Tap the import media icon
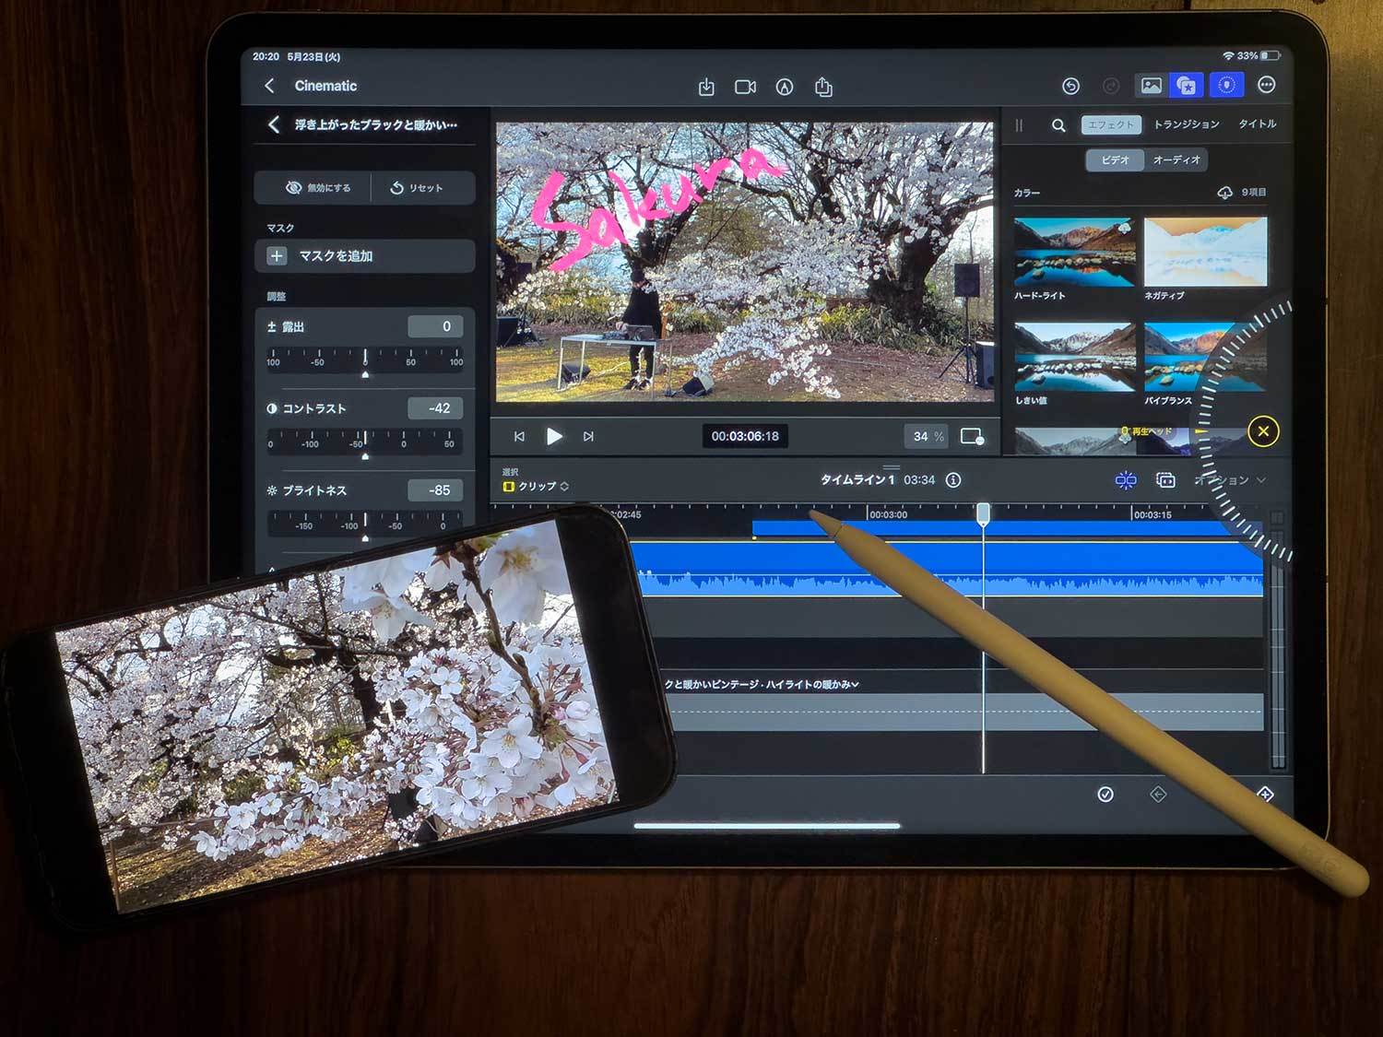 [x=706, y=87]
